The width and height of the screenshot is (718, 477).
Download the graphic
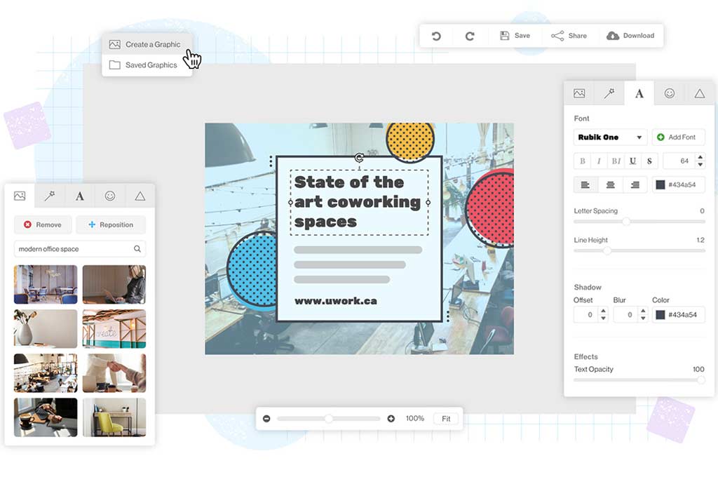(630, 36)
